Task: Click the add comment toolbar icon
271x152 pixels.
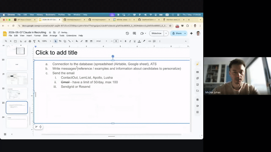Action: click(x=154, y=41)
